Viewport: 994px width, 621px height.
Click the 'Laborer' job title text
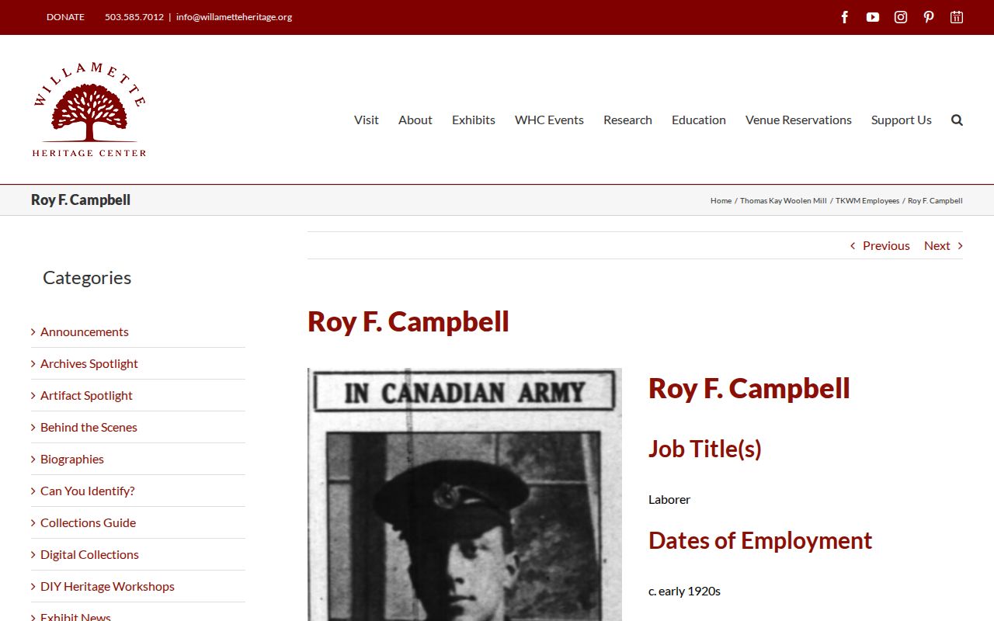pos(669,499)
